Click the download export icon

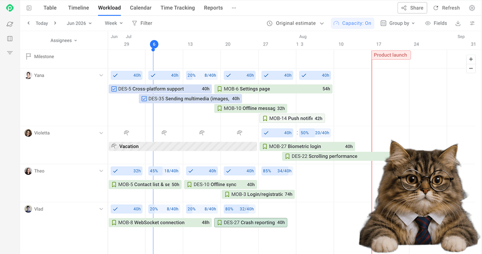(458, 23)
